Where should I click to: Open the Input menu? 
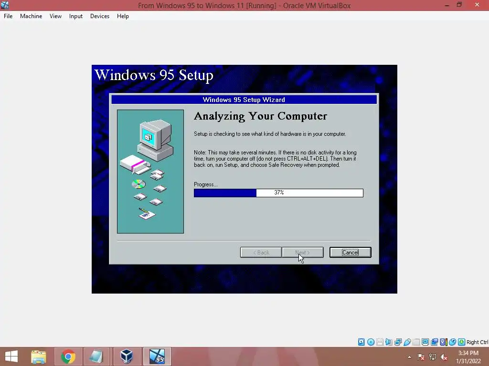pos(76,16)
